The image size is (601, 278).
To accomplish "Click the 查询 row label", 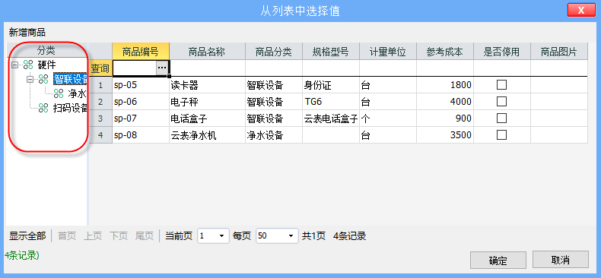I will (100, 68).
